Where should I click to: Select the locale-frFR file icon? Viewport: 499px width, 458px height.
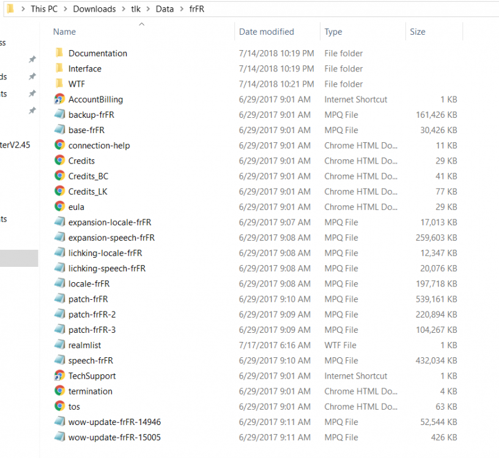(59, 283)
